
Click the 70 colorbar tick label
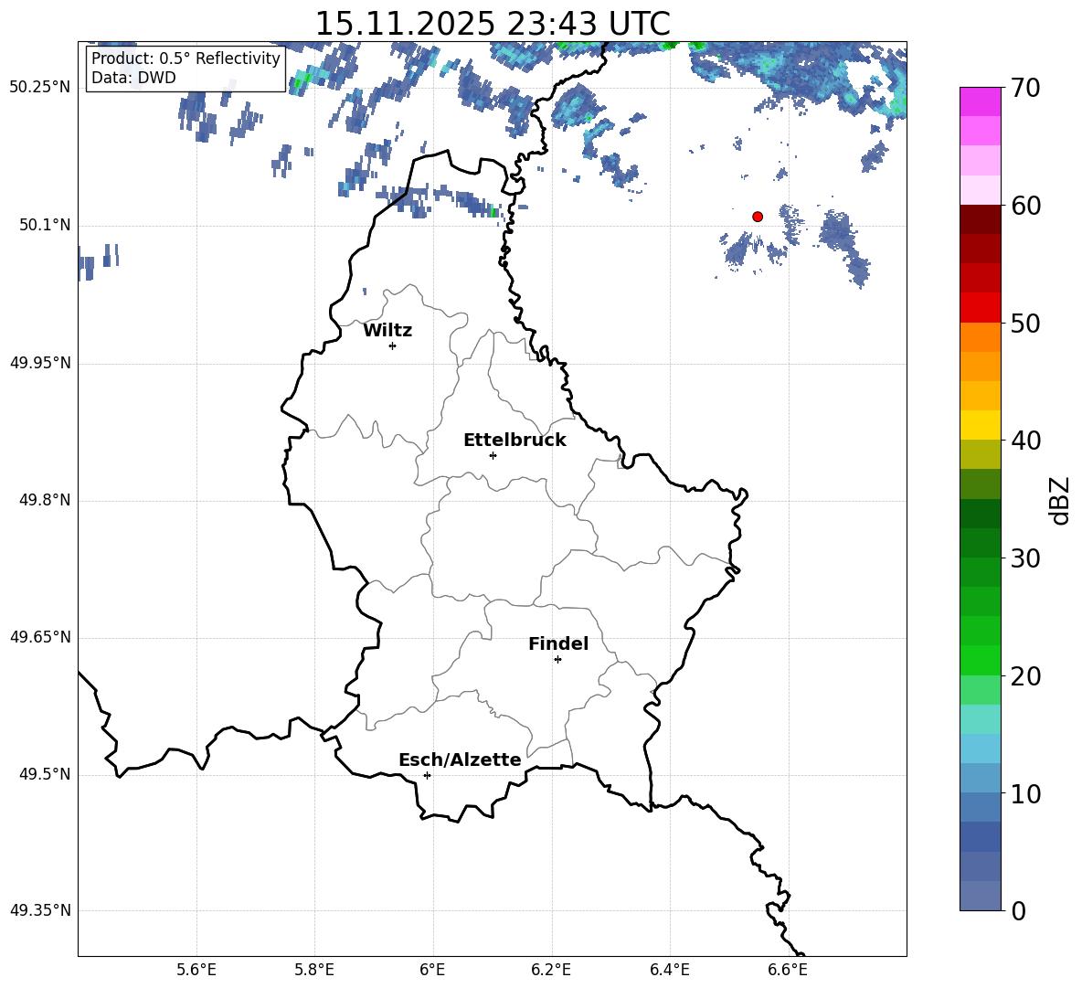[1025, 89]
